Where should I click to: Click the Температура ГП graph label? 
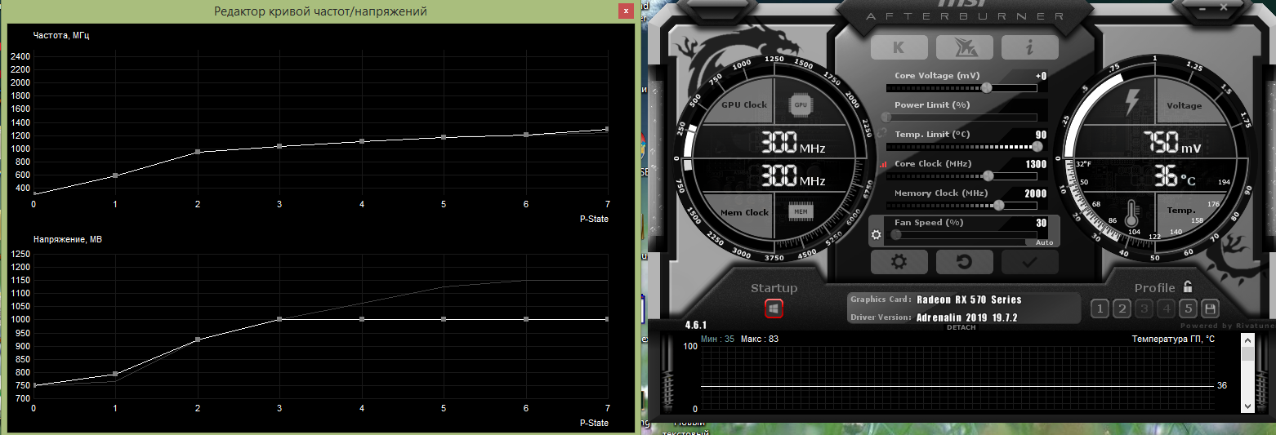[x=1173, y=338]
